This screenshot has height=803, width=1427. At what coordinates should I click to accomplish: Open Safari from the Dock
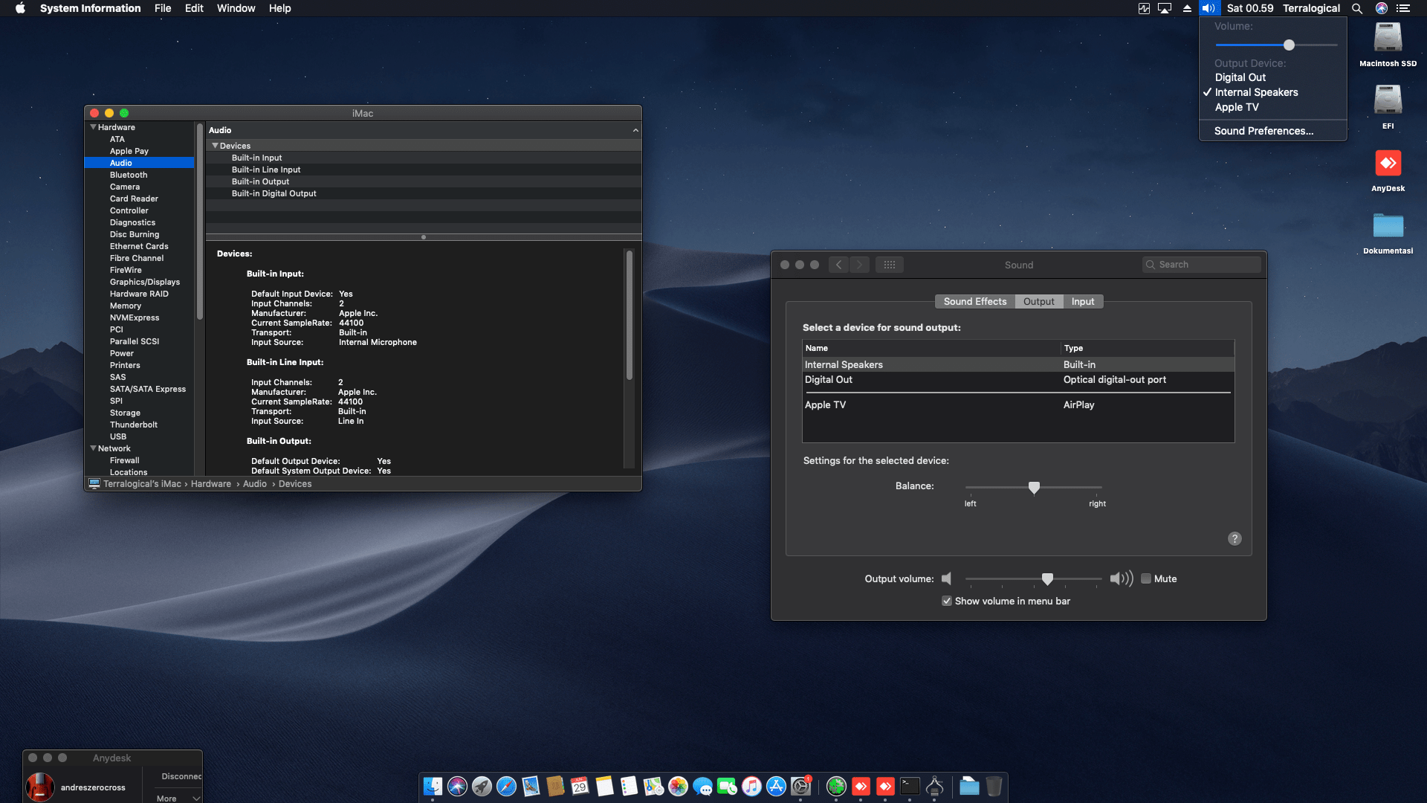tap(506, 787)
